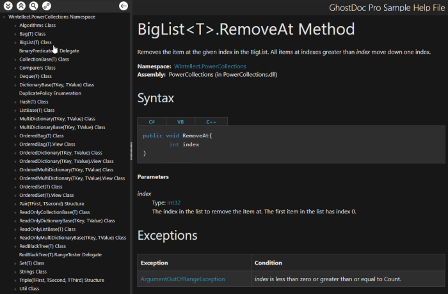This screenshot has width=448, height=294.
Task: Open the Wintellect.PowerCollections namespace link
Action: click(210, 66)
